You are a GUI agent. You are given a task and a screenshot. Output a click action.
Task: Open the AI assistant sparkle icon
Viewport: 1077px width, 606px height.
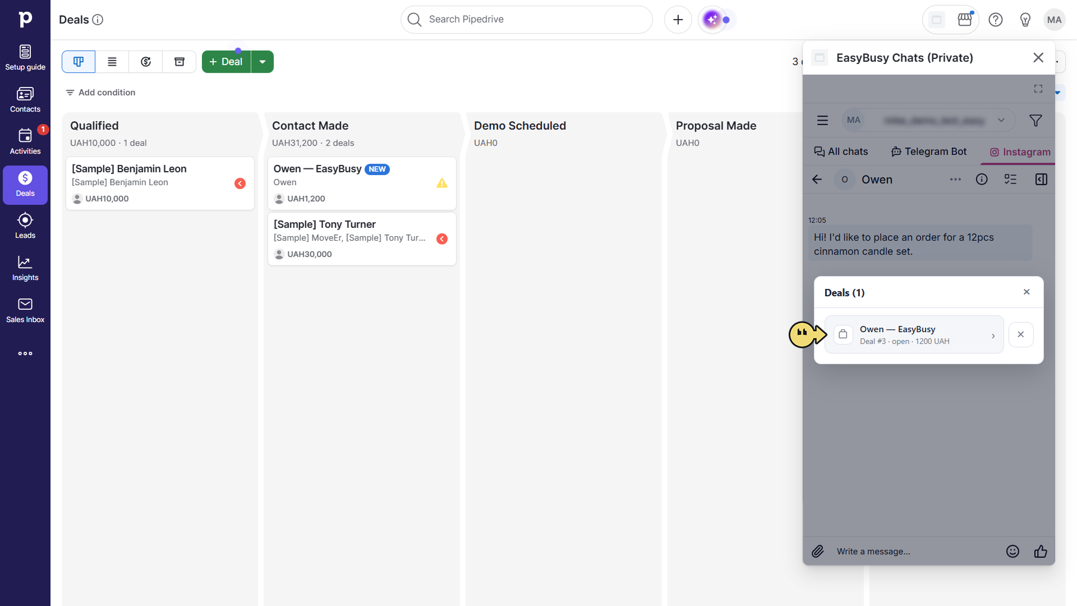pos(712,20)
